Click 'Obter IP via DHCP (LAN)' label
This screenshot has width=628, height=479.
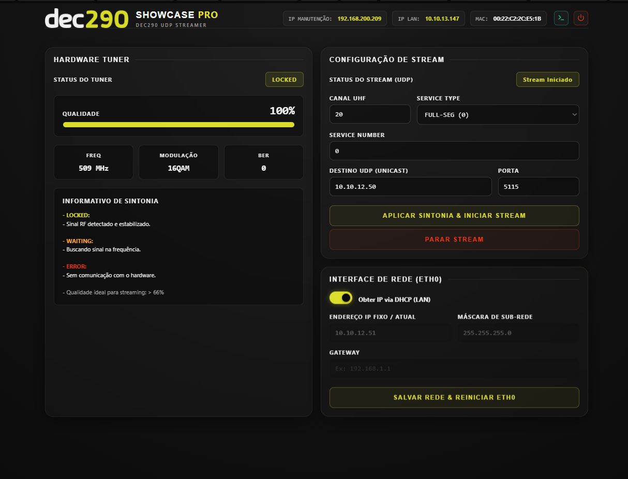tap(394, 300)
